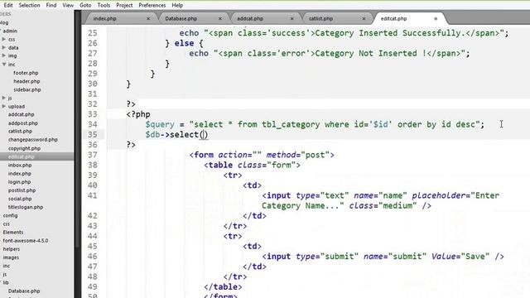Open footer.php in sidebar
The image size is (530, 298).
[x=26, y=73]
